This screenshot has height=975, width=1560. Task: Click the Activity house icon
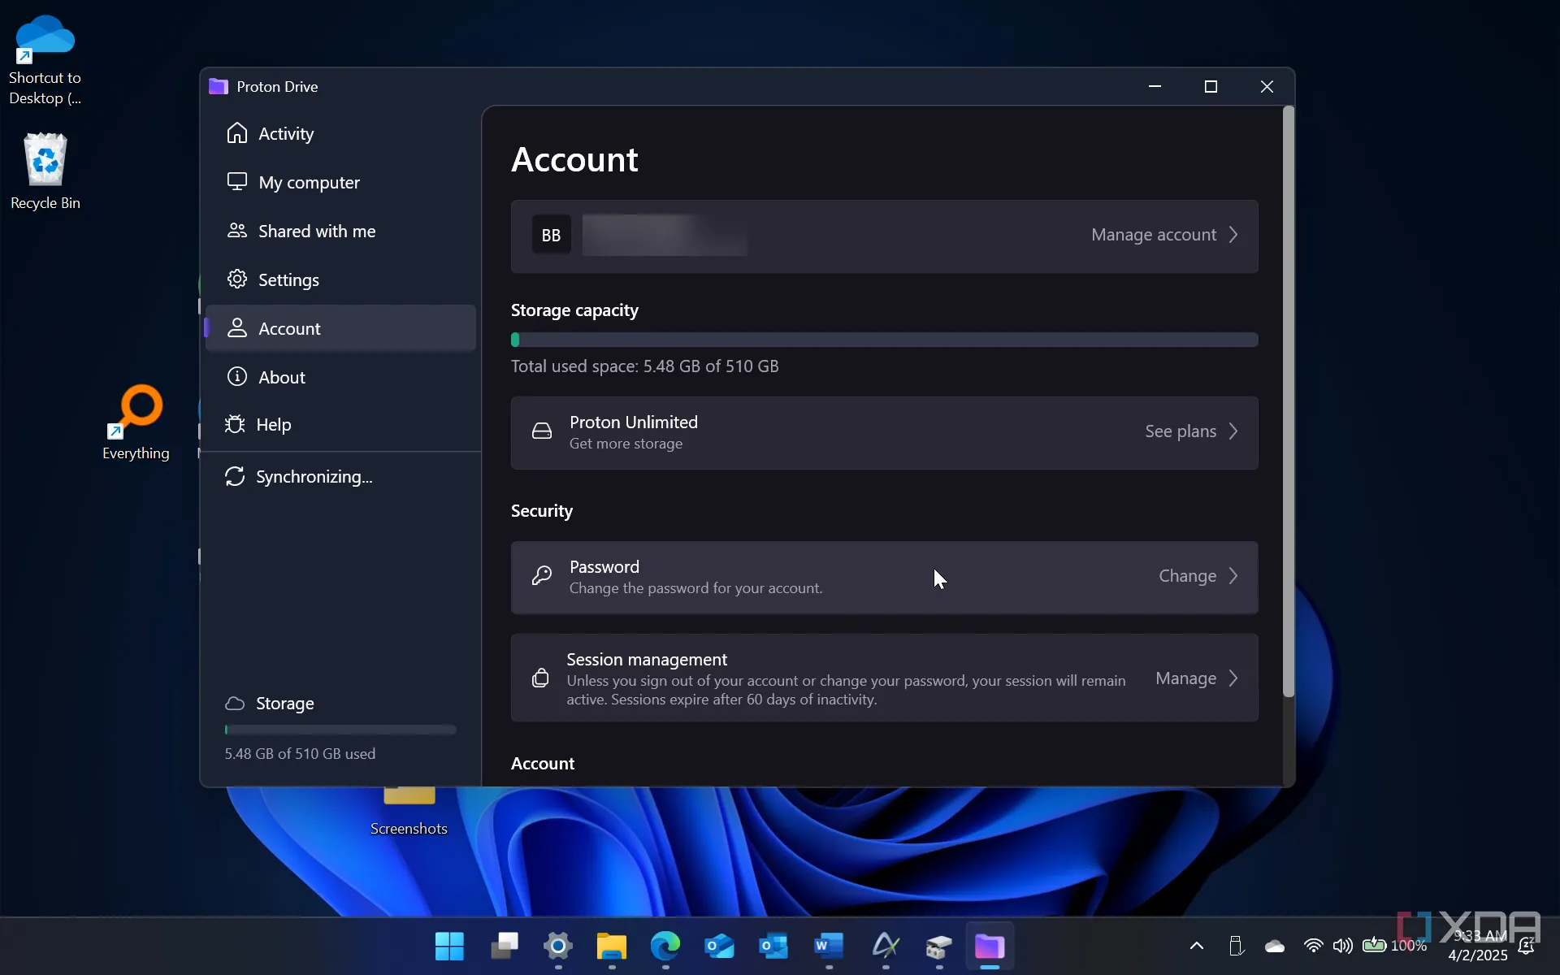click(x=236, y=132)
